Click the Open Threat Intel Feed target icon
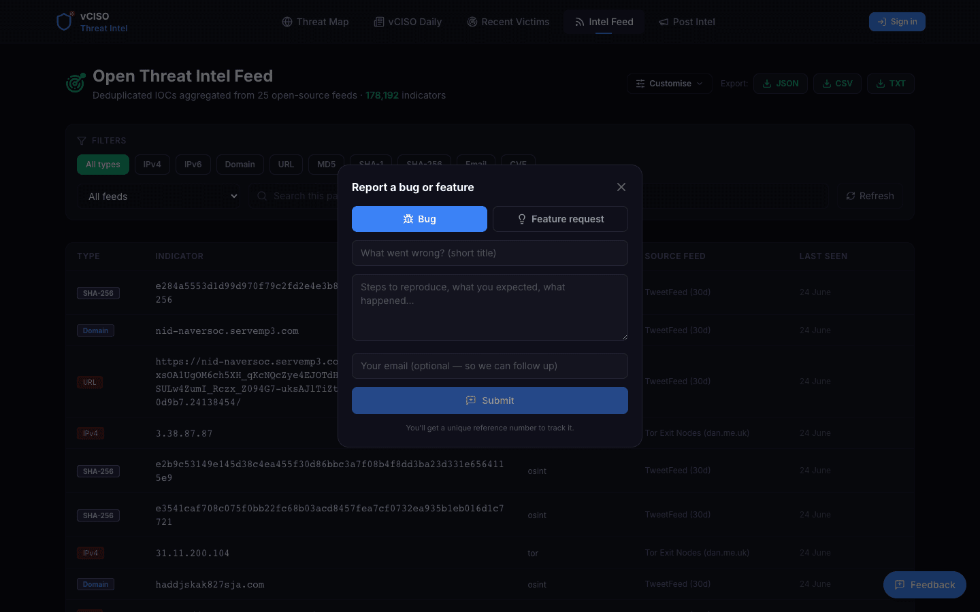This screenshot has height=612, width=980. (76, 83)
